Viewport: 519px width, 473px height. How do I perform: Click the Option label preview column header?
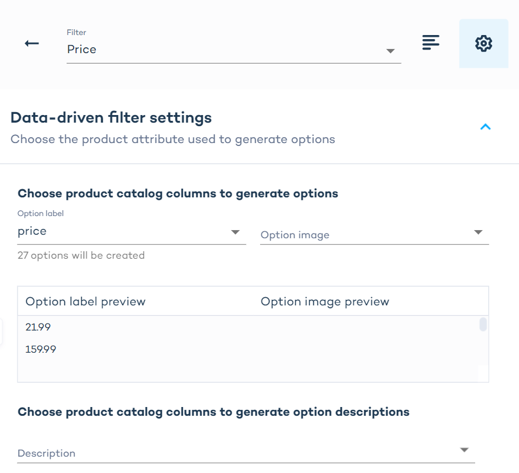[85, 301]
